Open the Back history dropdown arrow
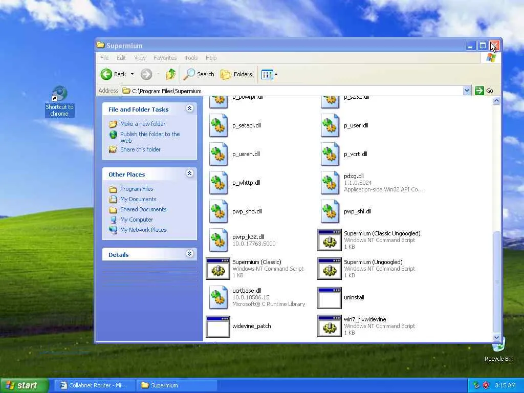 click(x=133, y=74)
